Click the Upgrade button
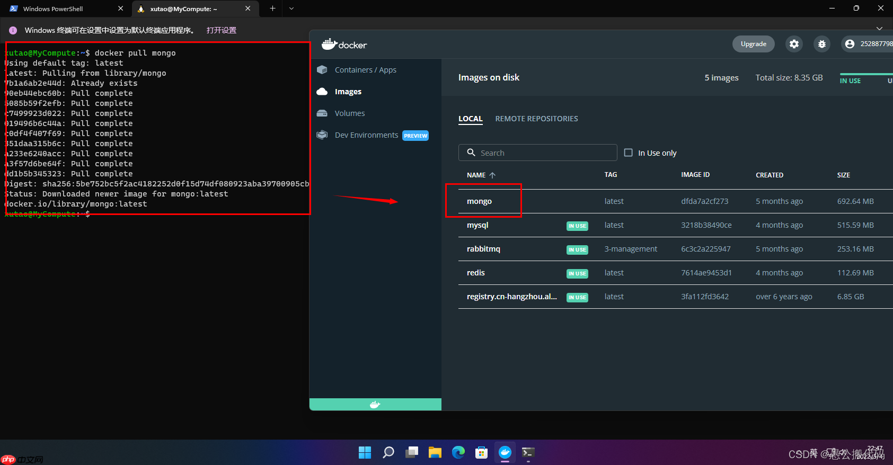The image size is (893, 465). [x=753, y=44]
